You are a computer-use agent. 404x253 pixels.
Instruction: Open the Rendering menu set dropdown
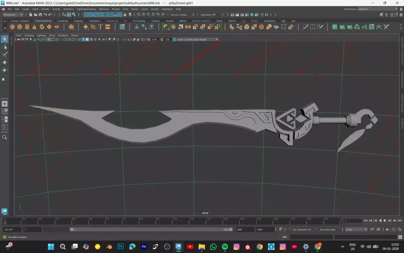(x=13, y=15)
